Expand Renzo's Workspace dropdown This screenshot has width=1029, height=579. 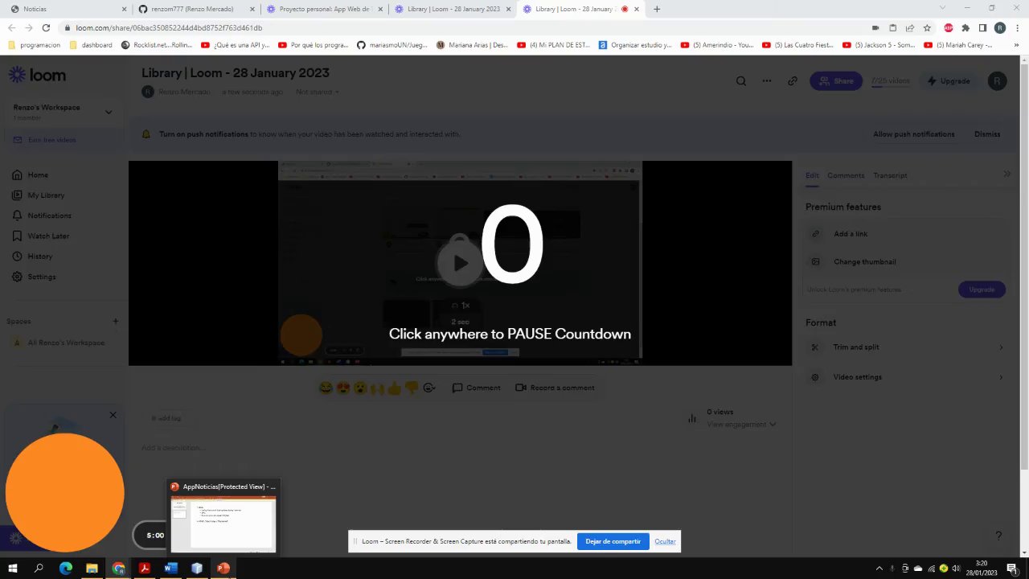coord(109,112)
